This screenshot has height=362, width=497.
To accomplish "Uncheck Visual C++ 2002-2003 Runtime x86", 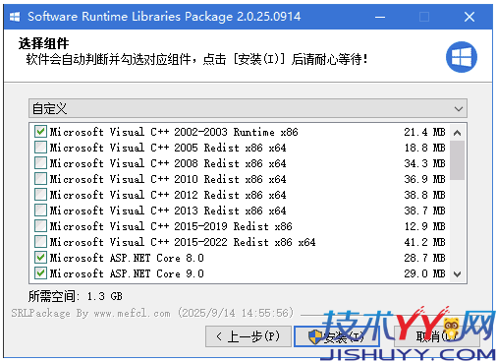I will coord(40,132).
